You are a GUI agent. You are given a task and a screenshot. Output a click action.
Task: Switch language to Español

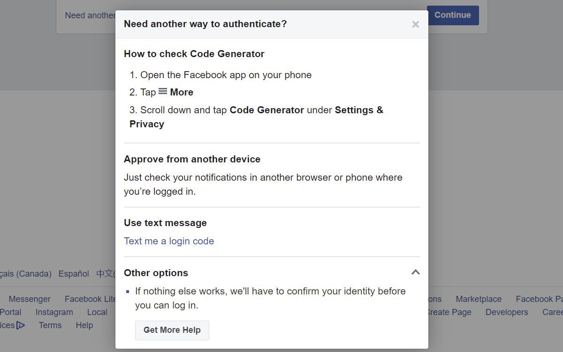coord(74,274)
